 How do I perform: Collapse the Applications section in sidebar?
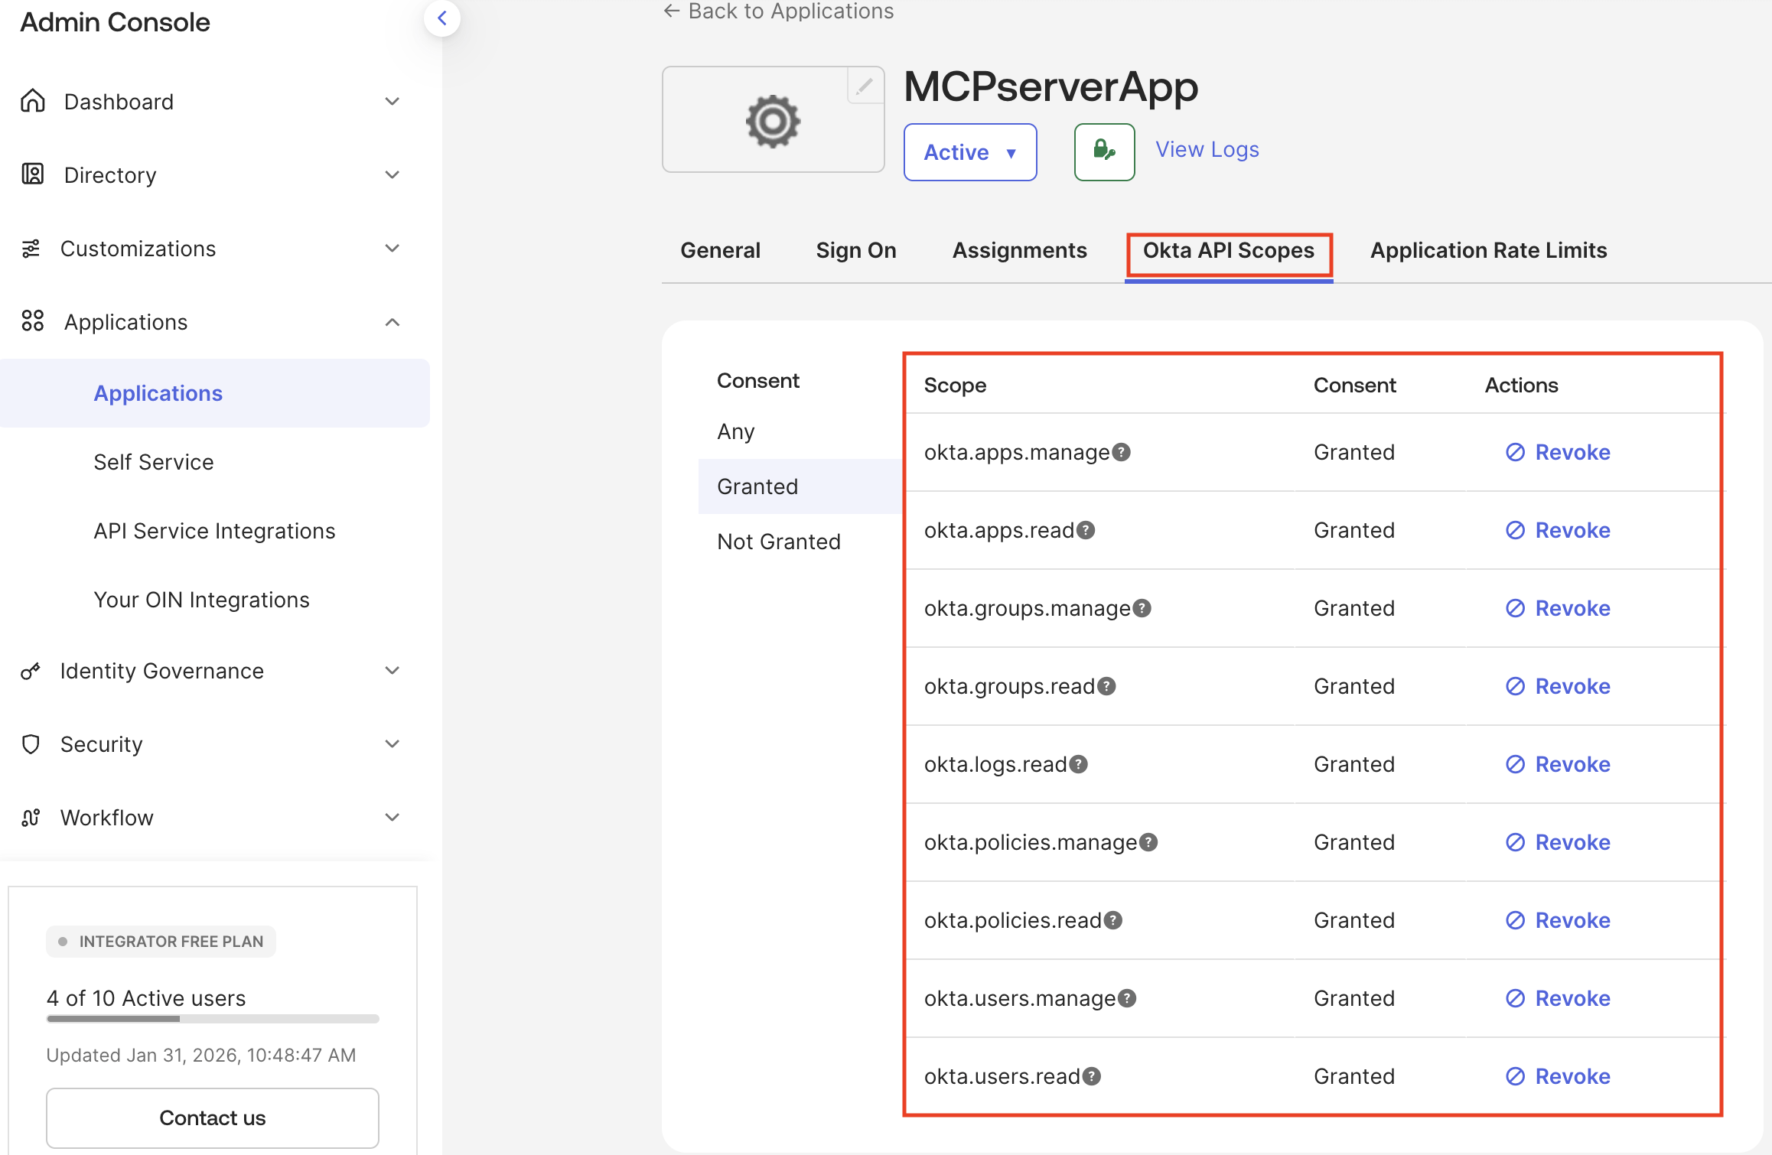pos(393,321)
